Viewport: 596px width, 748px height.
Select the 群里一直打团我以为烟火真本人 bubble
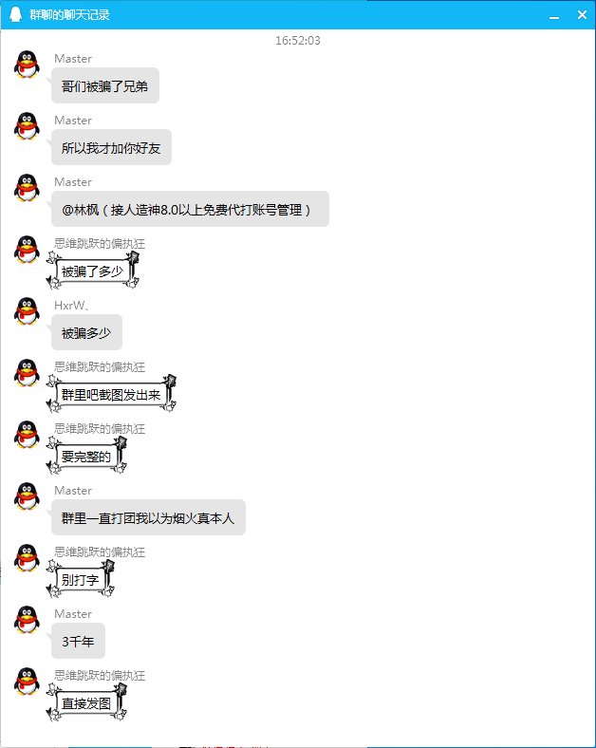[x=148, y=517]
